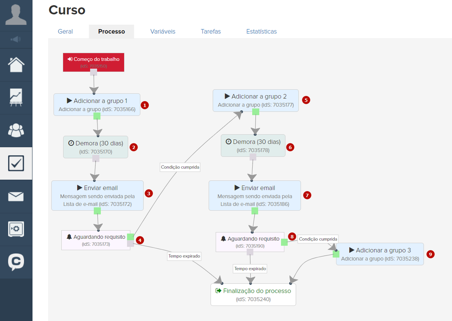The height and width of the screenshot is (321, 452).
Task: Click the chat bubble C icon
Action: tap(16, 262)
